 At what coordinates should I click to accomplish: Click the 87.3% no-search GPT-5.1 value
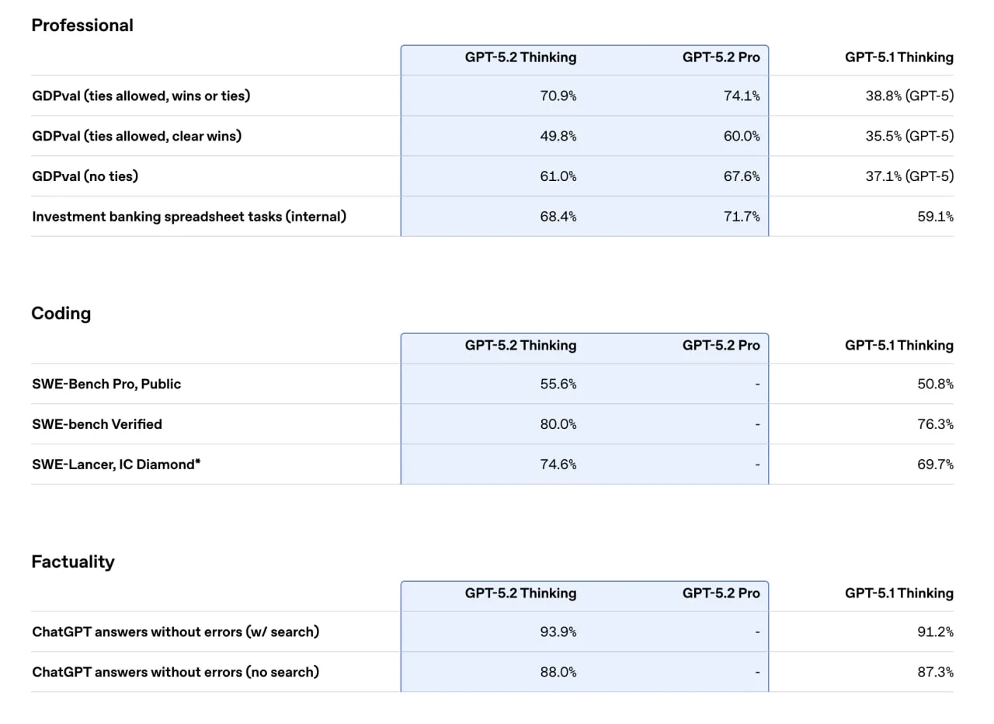tap(936, 672)
